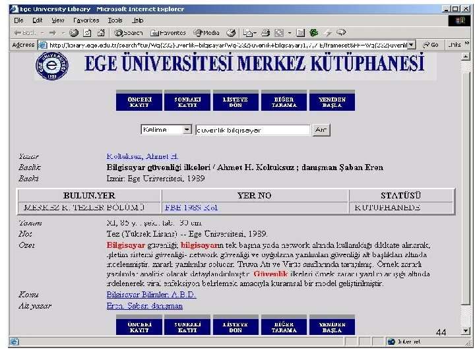Click the title text Bilgisayar güvenliği ilkeleri
Screen dimensions: 475x356
click(158, 167)
